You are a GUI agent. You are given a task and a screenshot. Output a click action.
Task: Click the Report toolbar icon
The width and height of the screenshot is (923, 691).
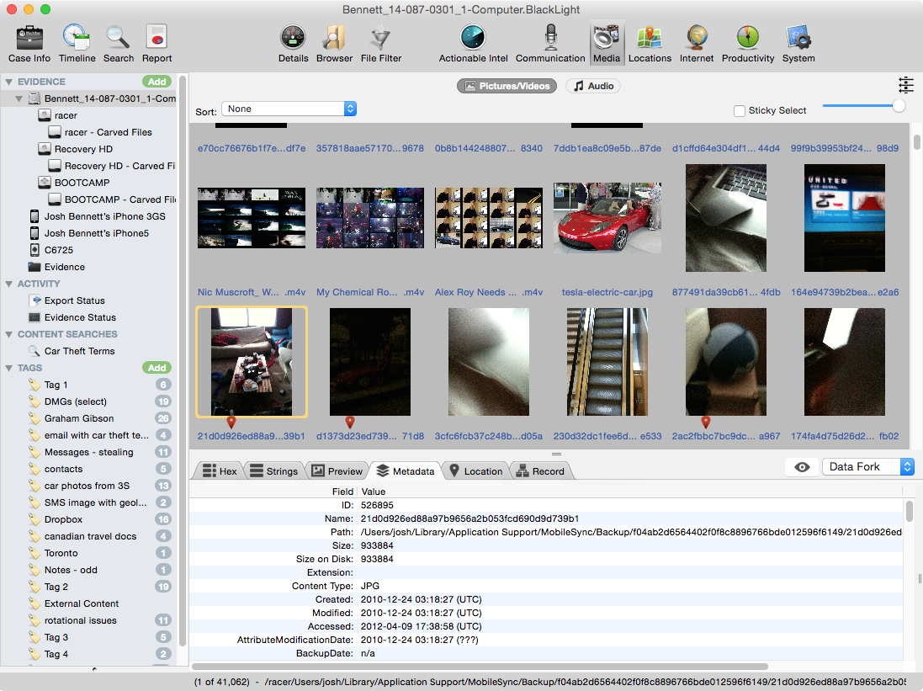pyautogui.click(x=156, y=38)
